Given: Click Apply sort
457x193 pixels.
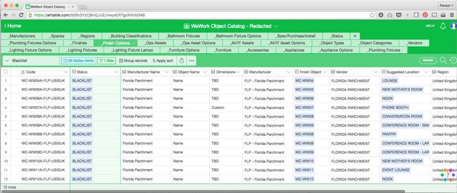Looking at the screenshot, I should click(x=163, y=61).
